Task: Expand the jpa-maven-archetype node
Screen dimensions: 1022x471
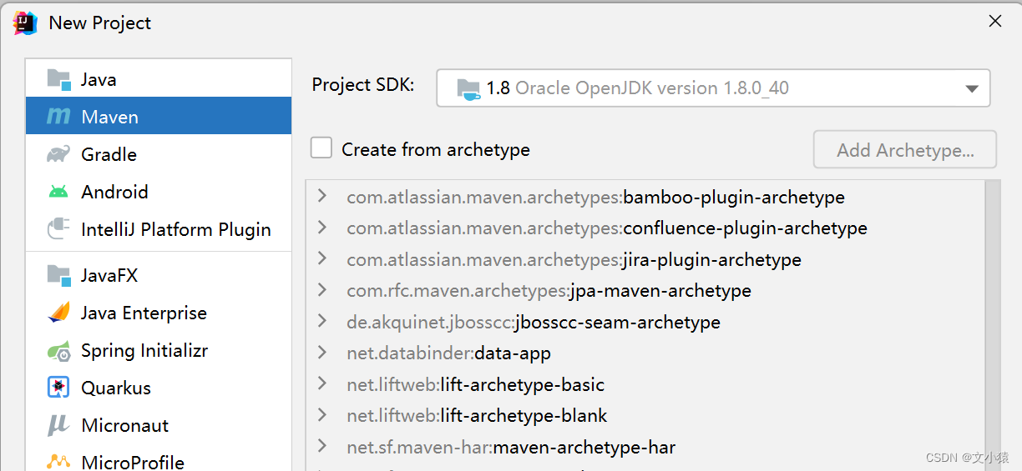Action: click(x=322, y=290)
